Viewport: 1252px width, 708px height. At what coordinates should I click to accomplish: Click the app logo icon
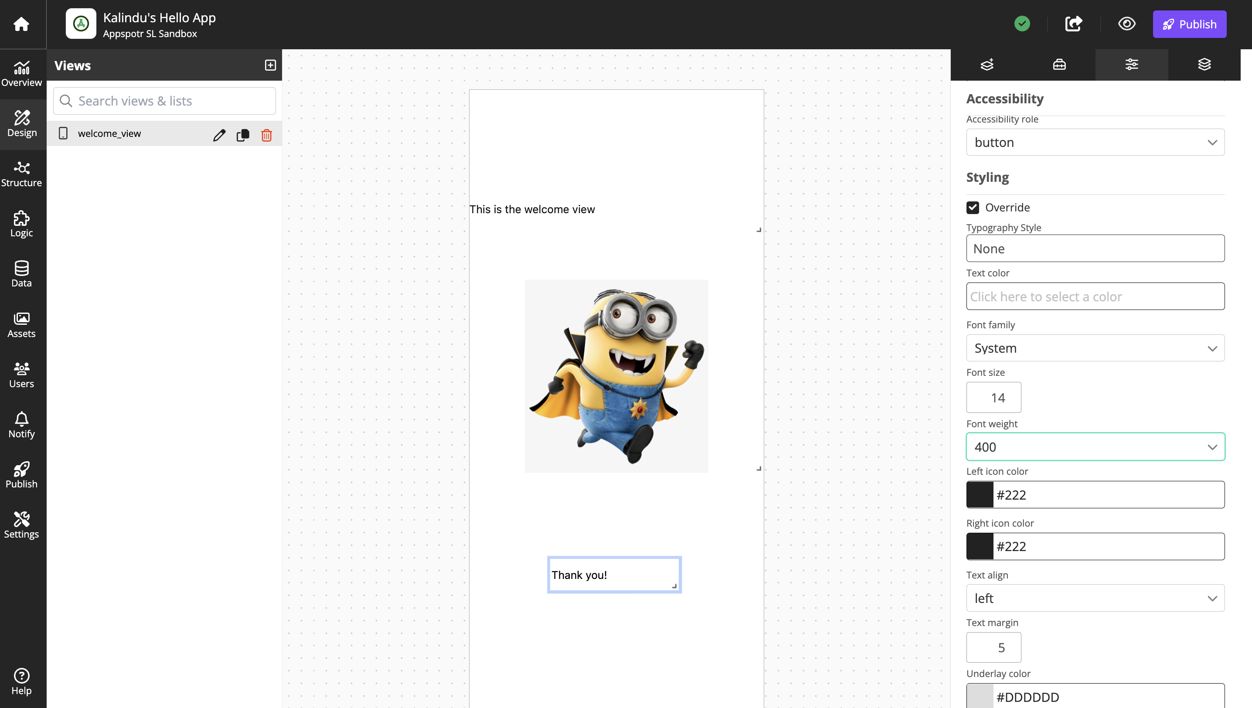(x=81, y=24)
